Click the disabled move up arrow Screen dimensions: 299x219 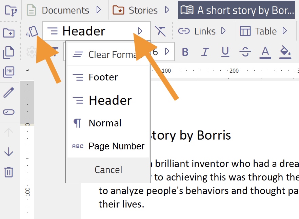[x=8, y=132]
